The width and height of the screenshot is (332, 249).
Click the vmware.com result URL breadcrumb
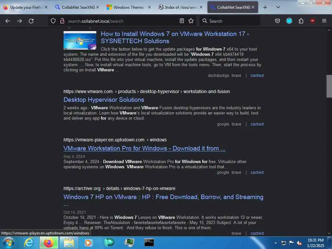(x=147, y=91)
